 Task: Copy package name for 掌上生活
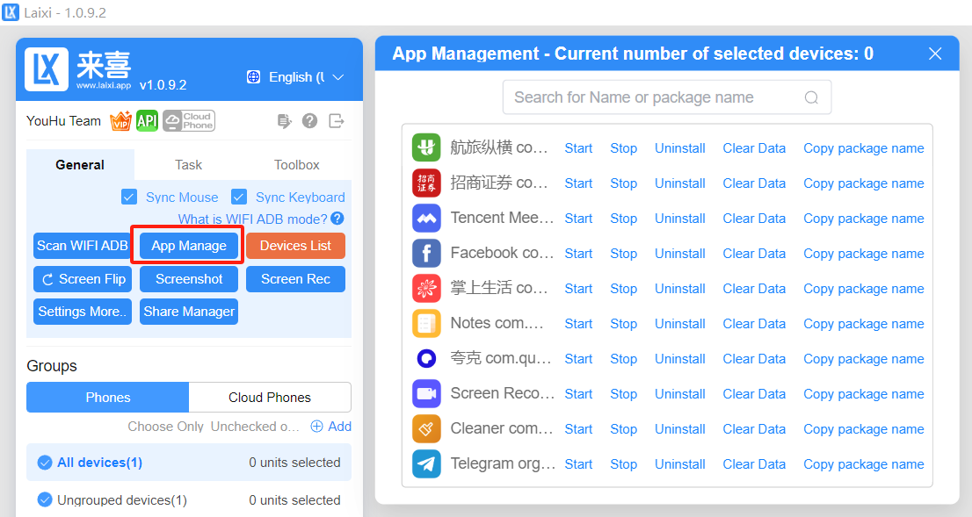tap(864, 289)
